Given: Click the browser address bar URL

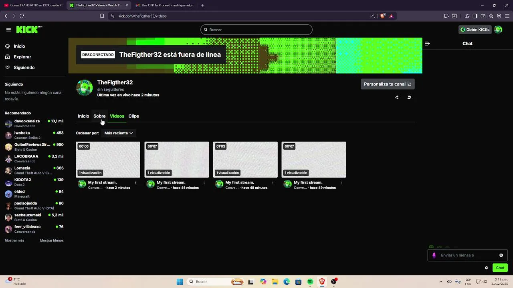Looking at the screenshot, I should pyautogui.click(x=142, y=16).
